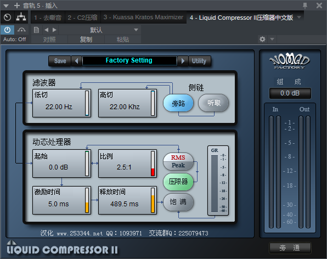Viewport: 327px width, 259px height.
Task: Switch to 1 - 去嘶音 tab
Action: point(48,18)
